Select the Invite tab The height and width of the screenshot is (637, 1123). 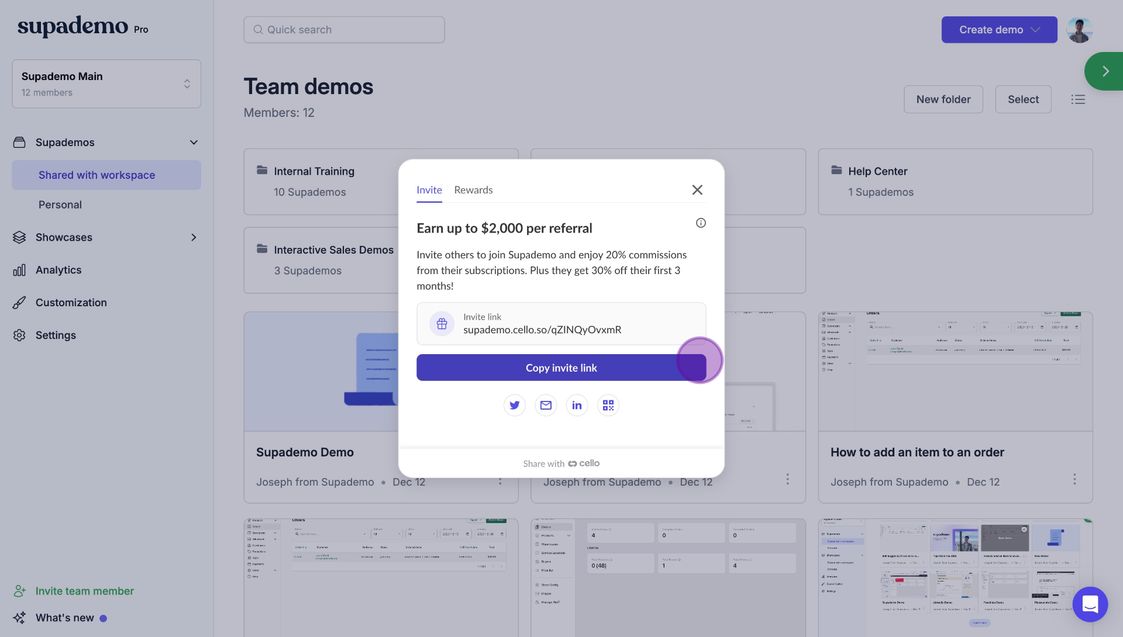[429, 190]
